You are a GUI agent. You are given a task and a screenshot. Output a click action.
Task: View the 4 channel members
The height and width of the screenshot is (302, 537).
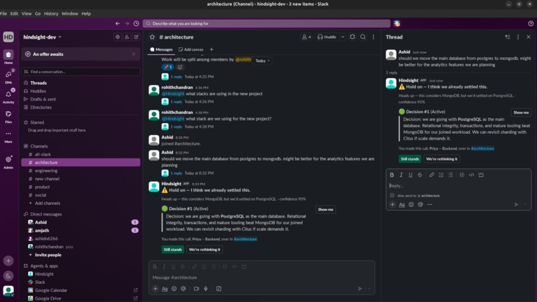306,37
